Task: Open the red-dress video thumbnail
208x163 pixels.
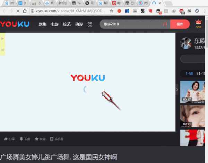Action: pyautogui.click(x=193, y=138)
